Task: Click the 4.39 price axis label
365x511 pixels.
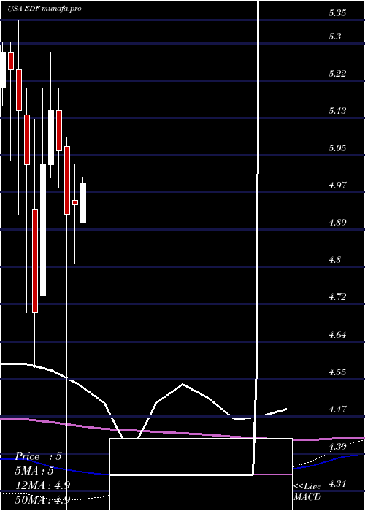Action: click(x=337, y=447)
